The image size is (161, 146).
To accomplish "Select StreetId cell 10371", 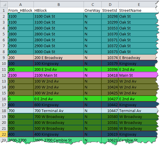I will point(110,40).
